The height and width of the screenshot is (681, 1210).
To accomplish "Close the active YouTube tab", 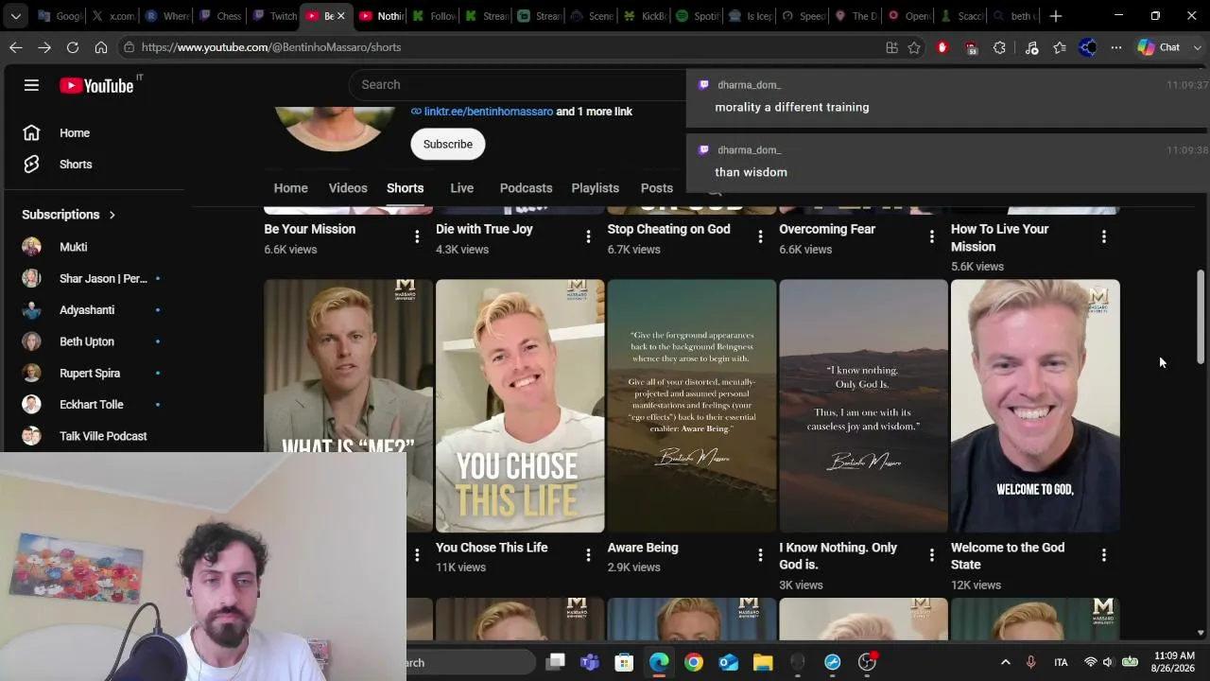I will pos(341,16).
